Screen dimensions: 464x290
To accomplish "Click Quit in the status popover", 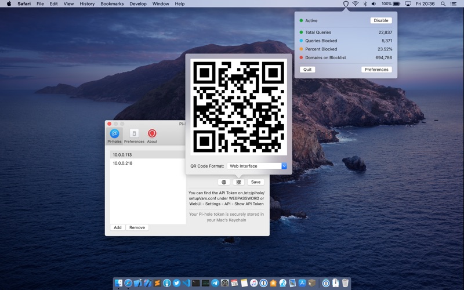I will [x=307, y=70].
